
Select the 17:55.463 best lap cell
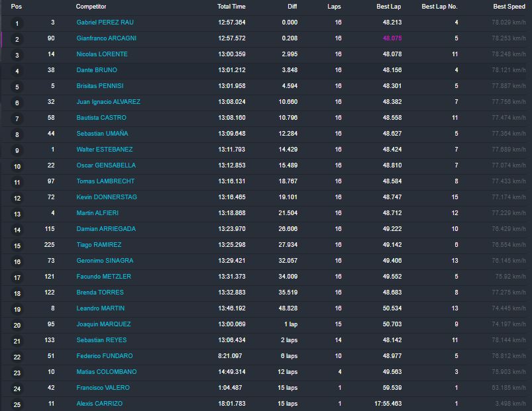(x=388, y=404)
